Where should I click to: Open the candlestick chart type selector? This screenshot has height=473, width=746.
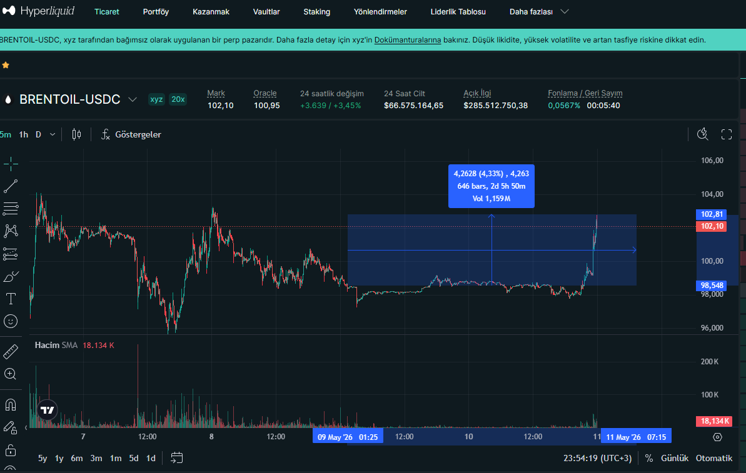pos(76,134)
